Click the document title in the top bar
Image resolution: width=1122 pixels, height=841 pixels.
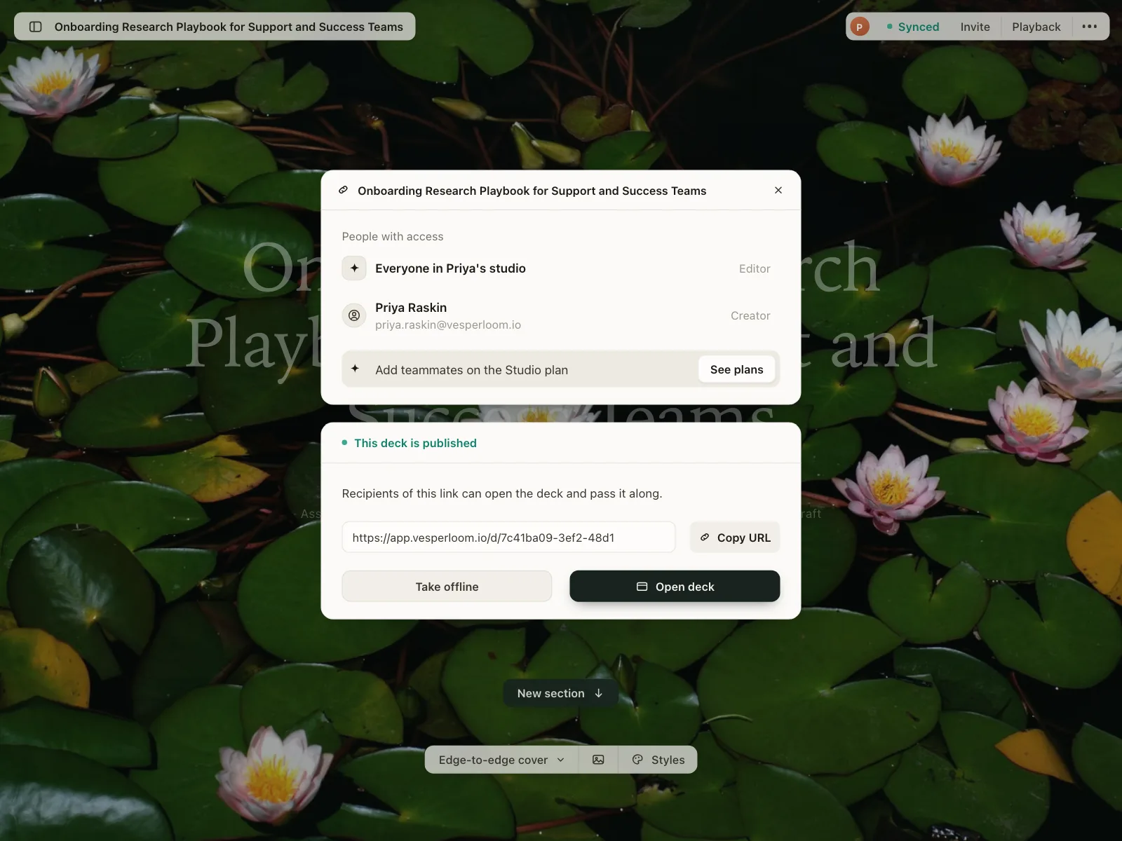(229, 27)
